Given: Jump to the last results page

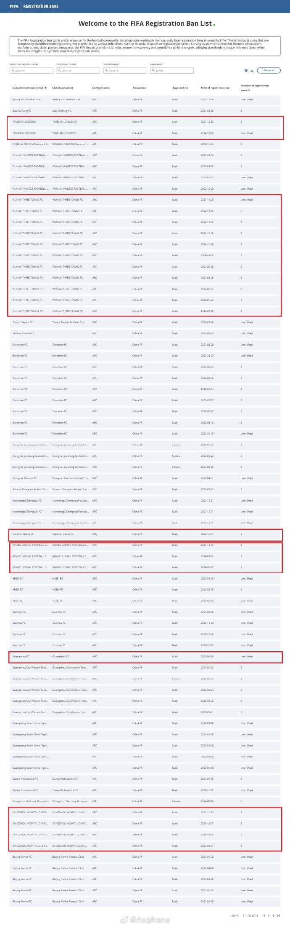Looking at the screenshot, I should click(278, 915).
